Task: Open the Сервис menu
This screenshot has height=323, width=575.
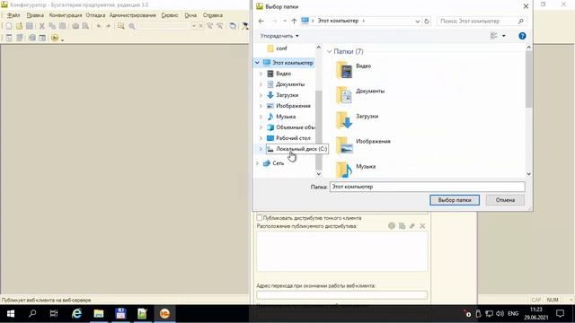Action: (170, 15)
